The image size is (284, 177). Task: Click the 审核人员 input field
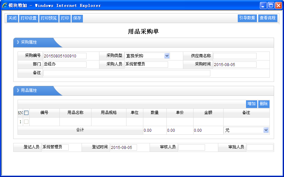[x=192, y=147]
